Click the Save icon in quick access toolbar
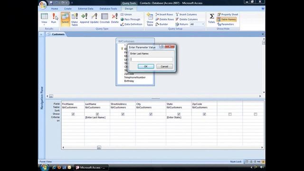 click(x=51, y=3)
